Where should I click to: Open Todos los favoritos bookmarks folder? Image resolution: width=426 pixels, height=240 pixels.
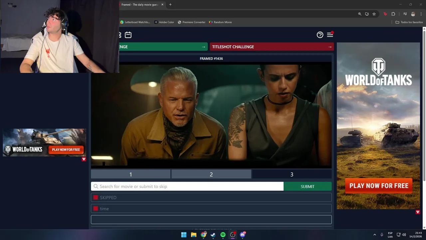409,22
